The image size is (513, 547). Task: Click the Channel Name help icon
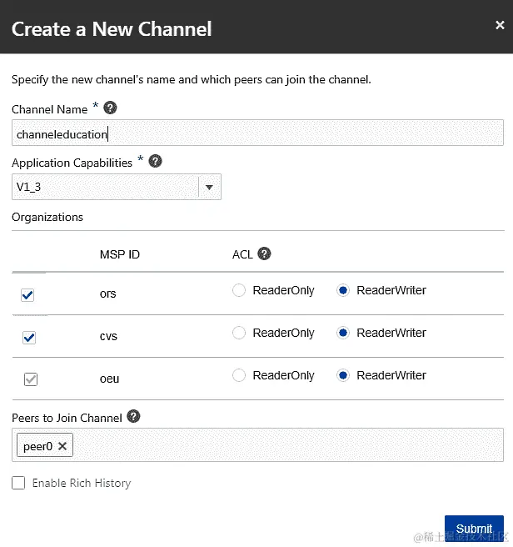coord(110,108)
